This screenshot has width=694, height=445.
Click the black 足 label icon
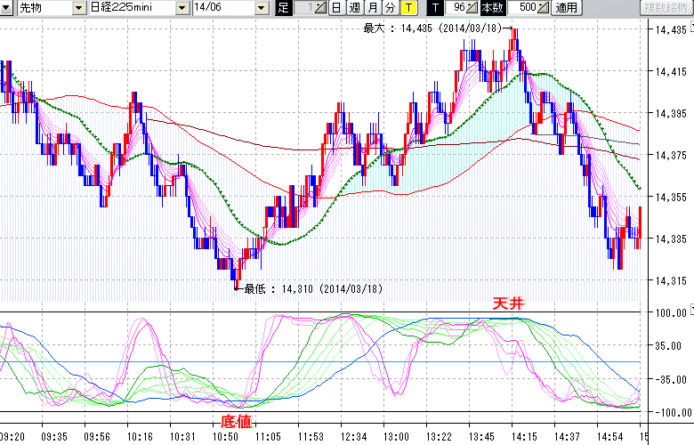click(284, 8)
